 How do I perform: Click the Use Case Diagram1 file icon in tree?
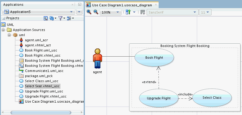coord(21,101)
